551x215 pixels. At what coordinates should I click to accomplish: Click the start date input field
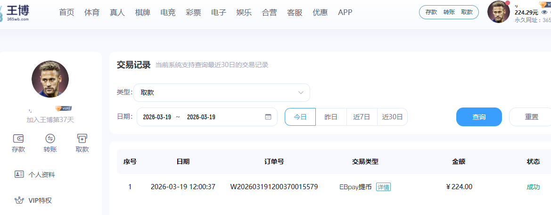(157, 117)
